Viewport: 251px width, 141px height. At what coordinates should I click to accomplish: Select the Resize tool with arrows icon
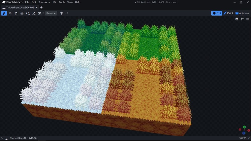[x=10, y=13]
